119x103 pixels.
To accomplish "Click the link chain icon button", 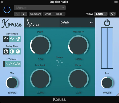I will tap(113, 14).
